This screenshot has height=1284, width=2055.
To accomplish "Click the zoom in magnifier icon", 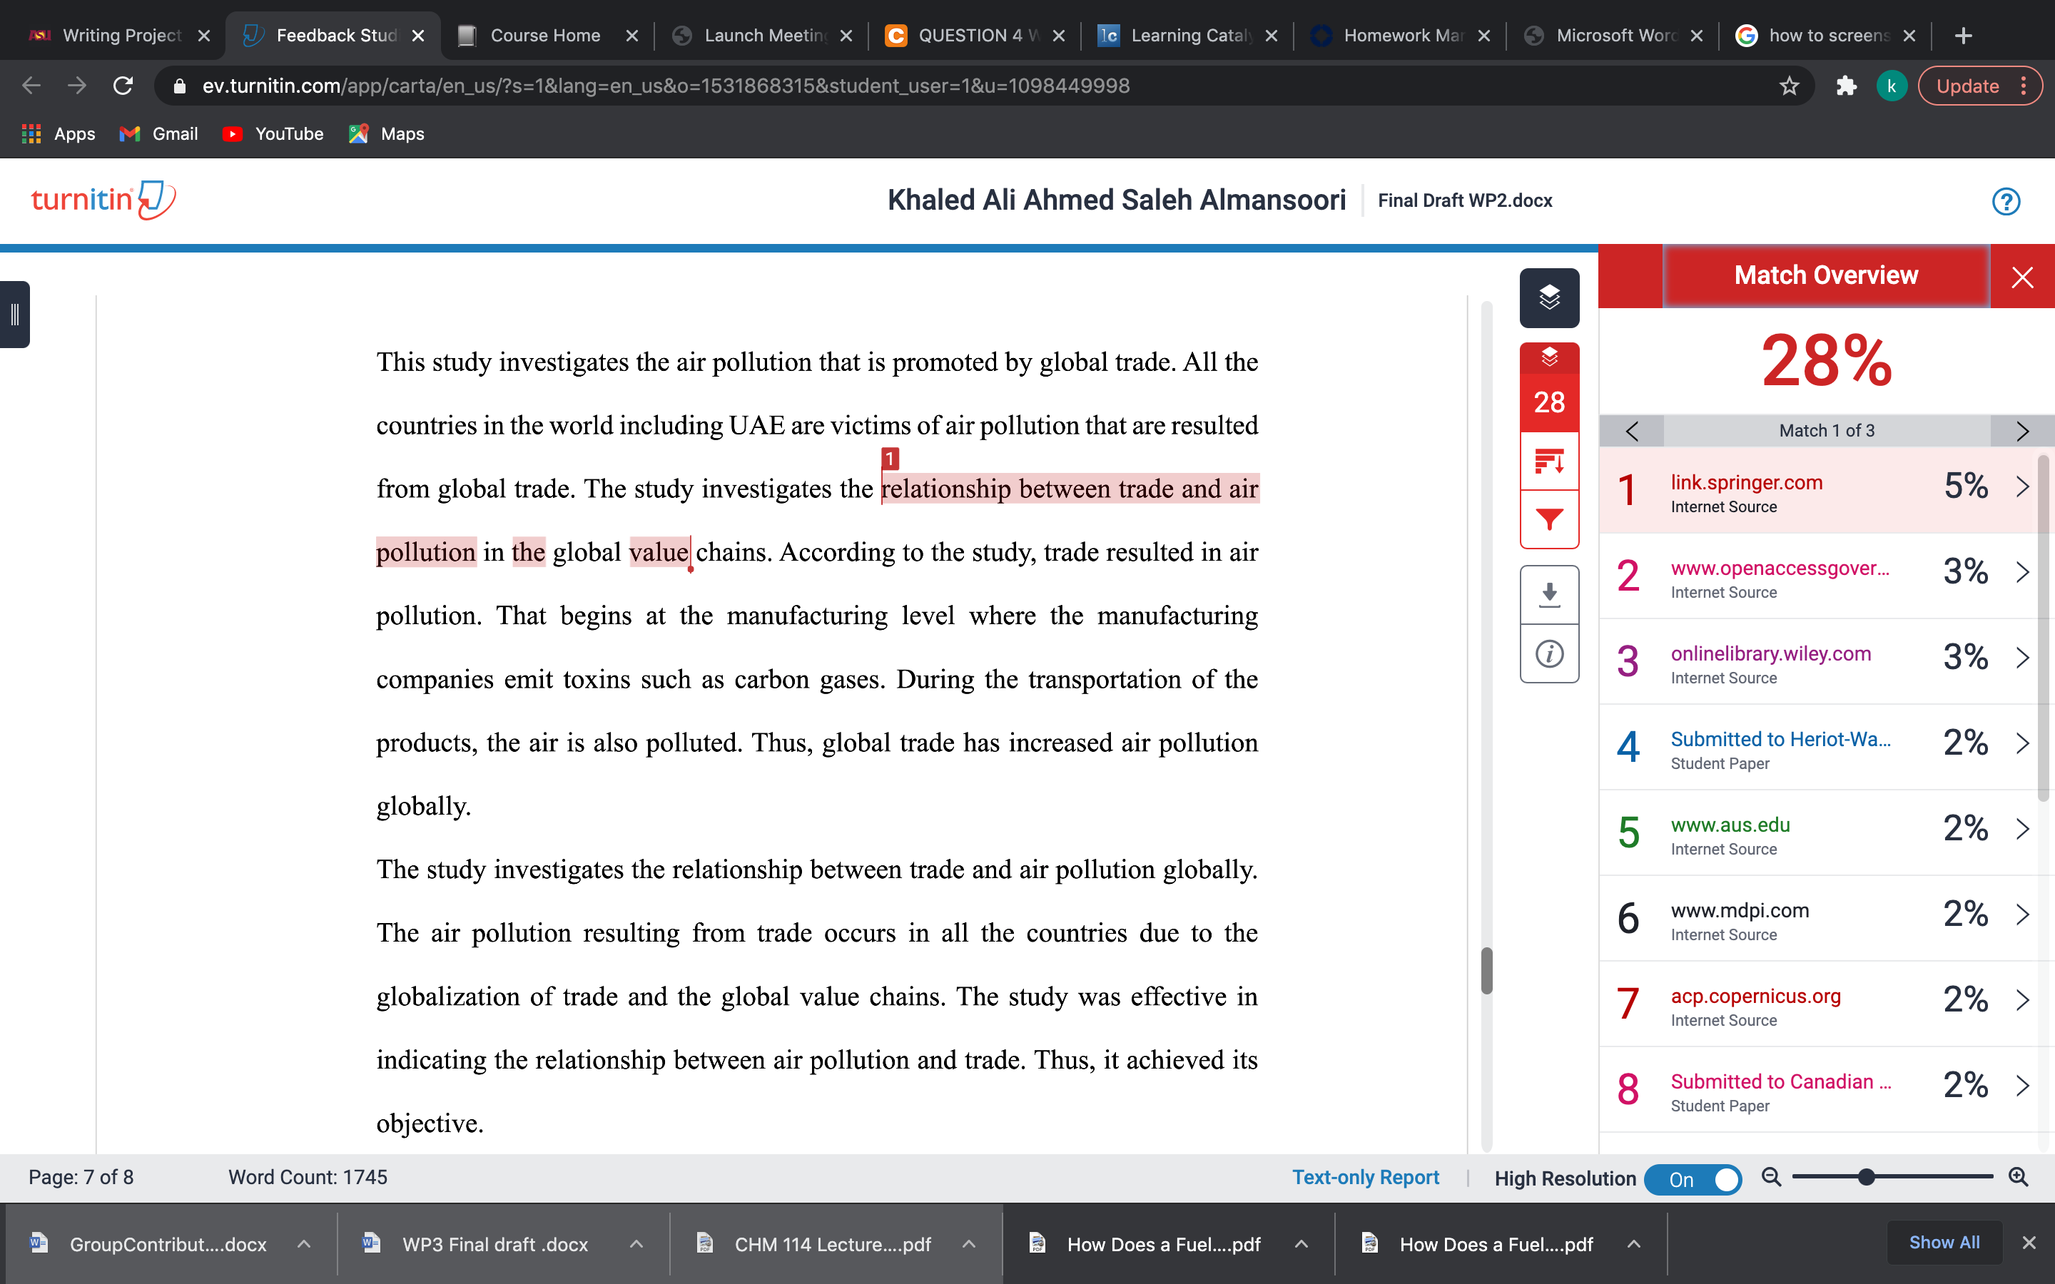I will click(2019, 1177).
